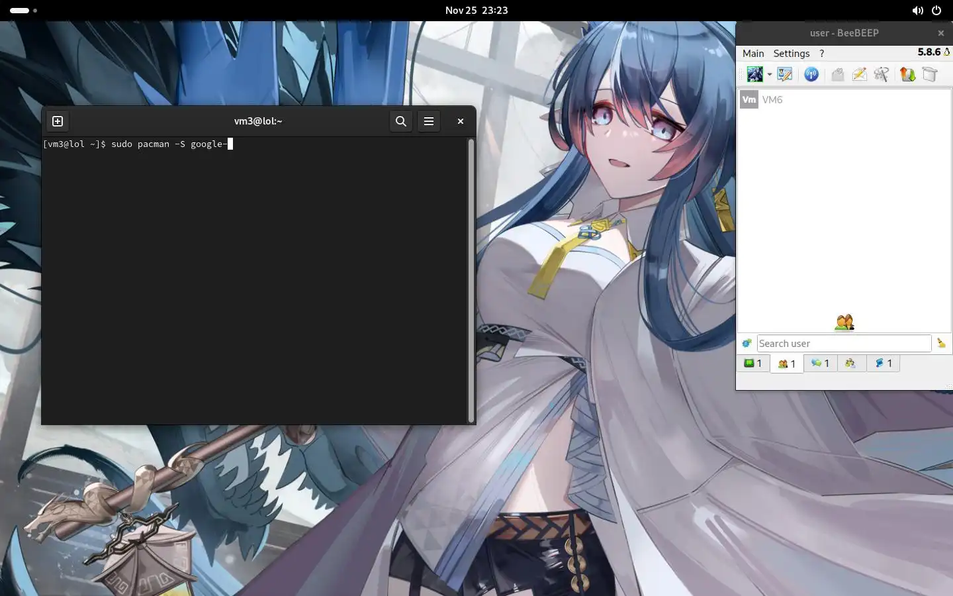
Task: Click the grayed envelope message icon
Action: coord(838,74)
